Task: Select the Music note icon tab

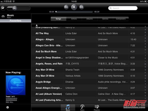Action: point(68,107)
